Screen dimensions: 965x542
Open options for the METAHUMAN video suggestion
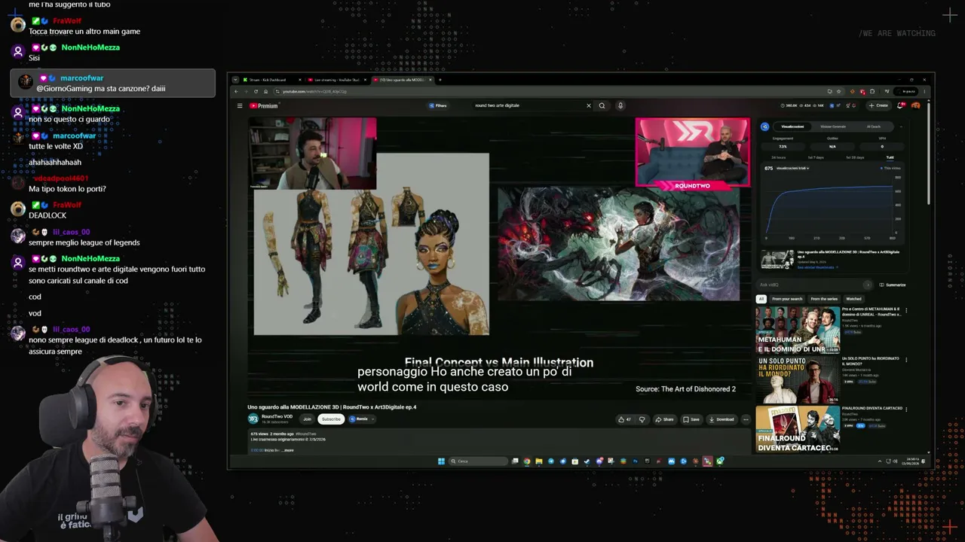(x=906, y=310)
